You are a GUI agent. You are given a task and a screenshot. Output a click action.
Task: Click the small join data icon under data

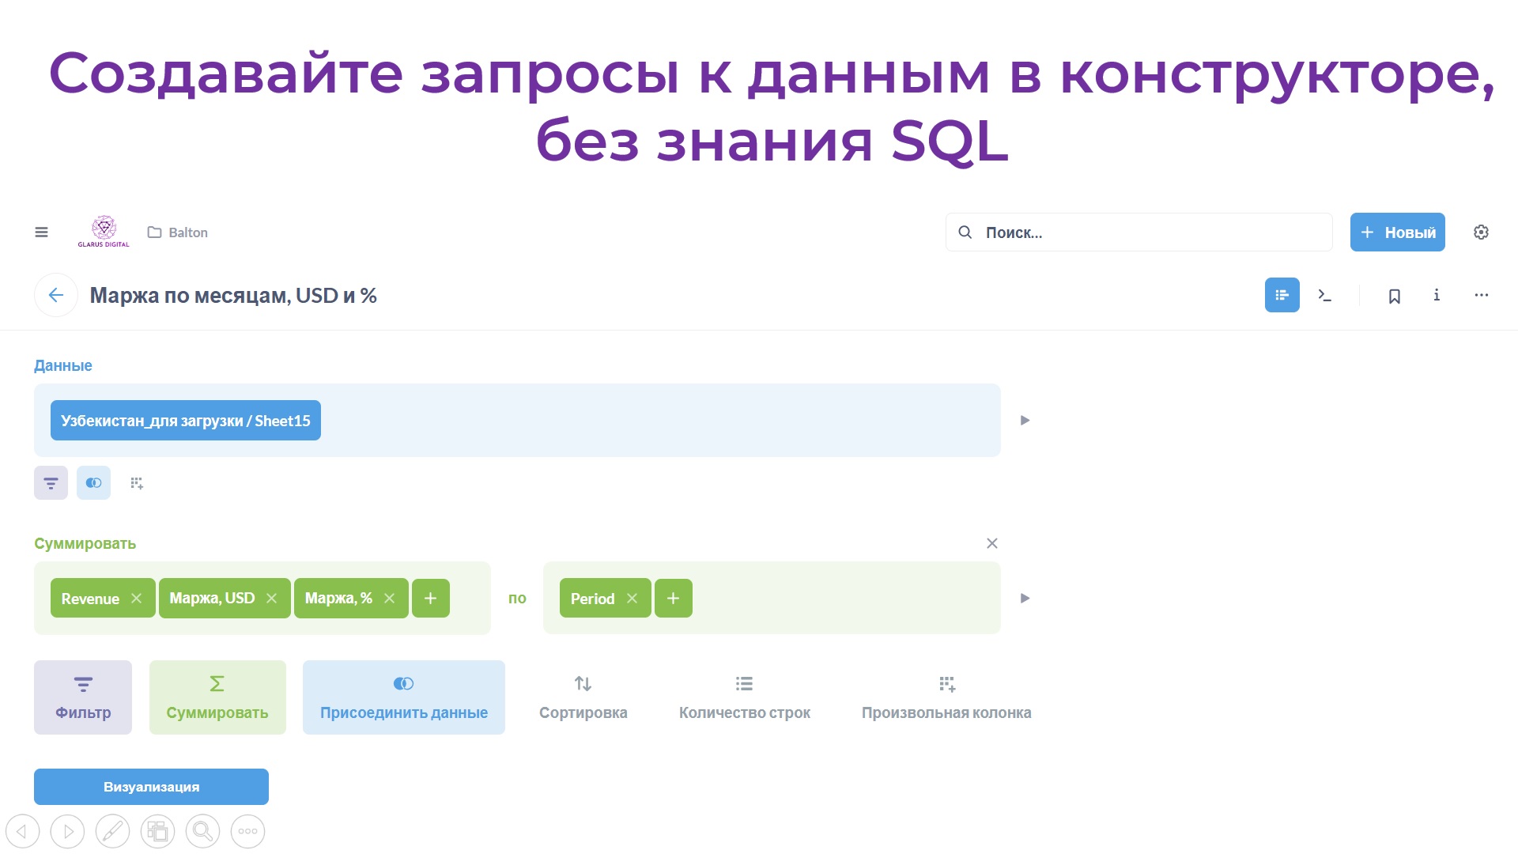coord(93,482)
